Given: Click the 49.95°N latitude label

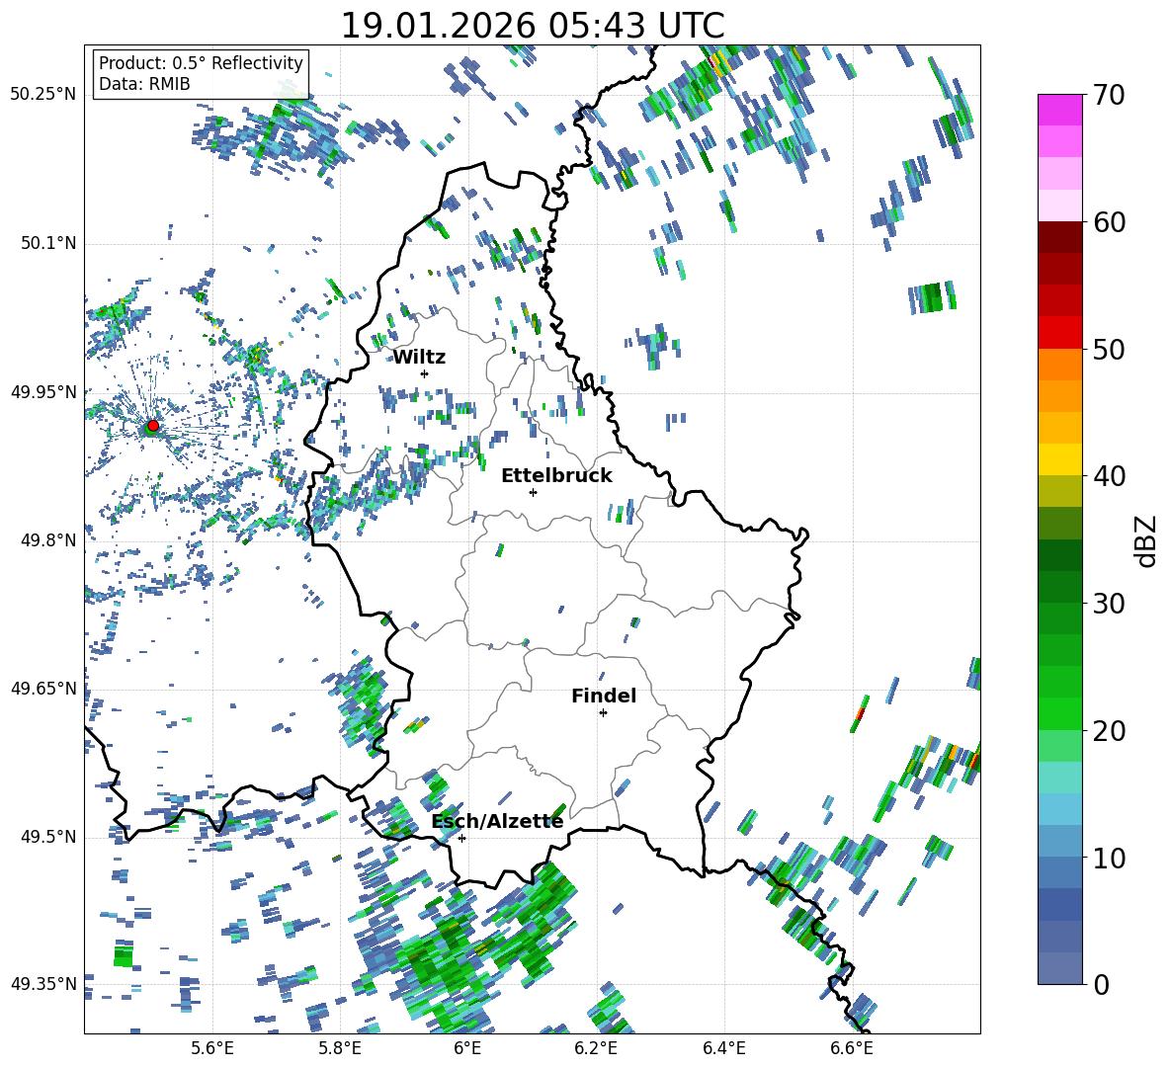Looking at the screenshot, I should 43,391.
